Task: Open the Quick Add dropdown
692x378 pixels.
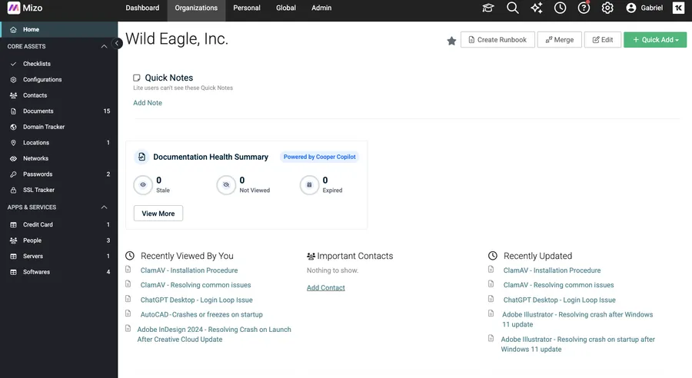Action: click(655, 40)
